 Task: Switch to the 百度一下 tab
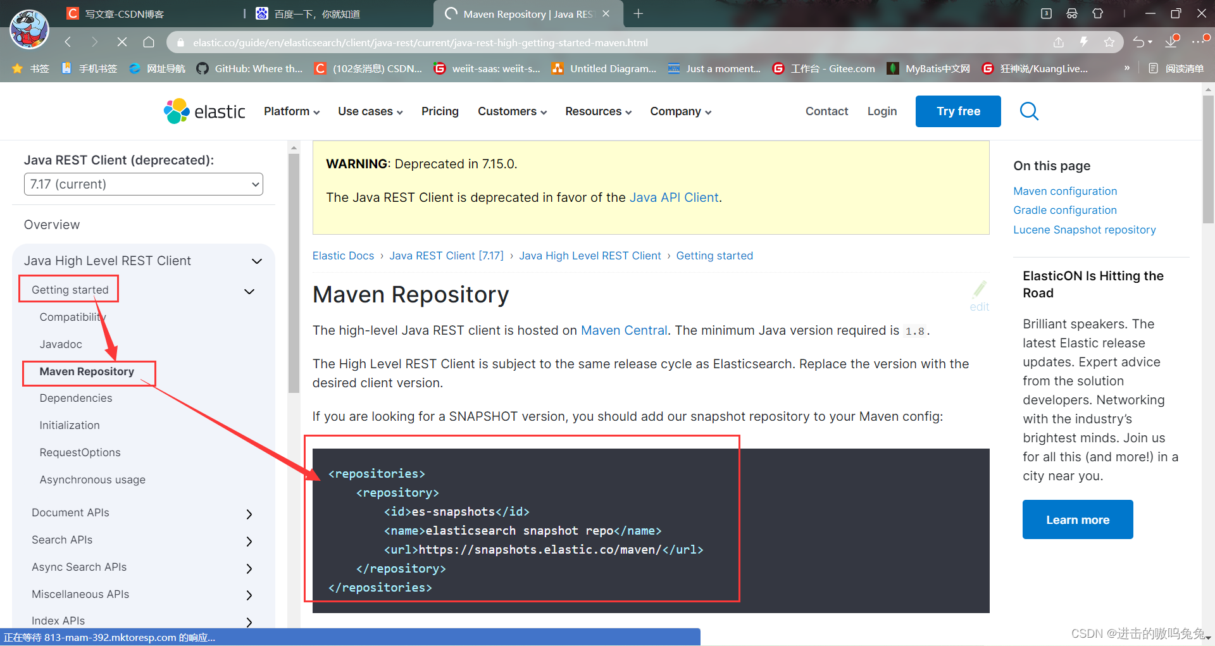pos(308,14)
